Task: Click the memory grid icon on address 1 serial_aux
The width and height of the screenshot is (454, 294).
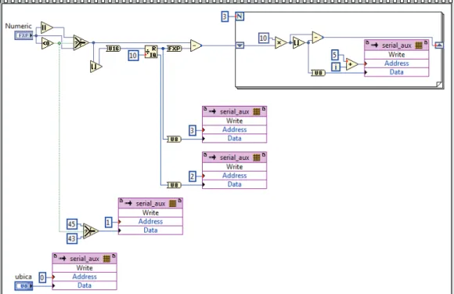Action: click(x=172, y=203)
